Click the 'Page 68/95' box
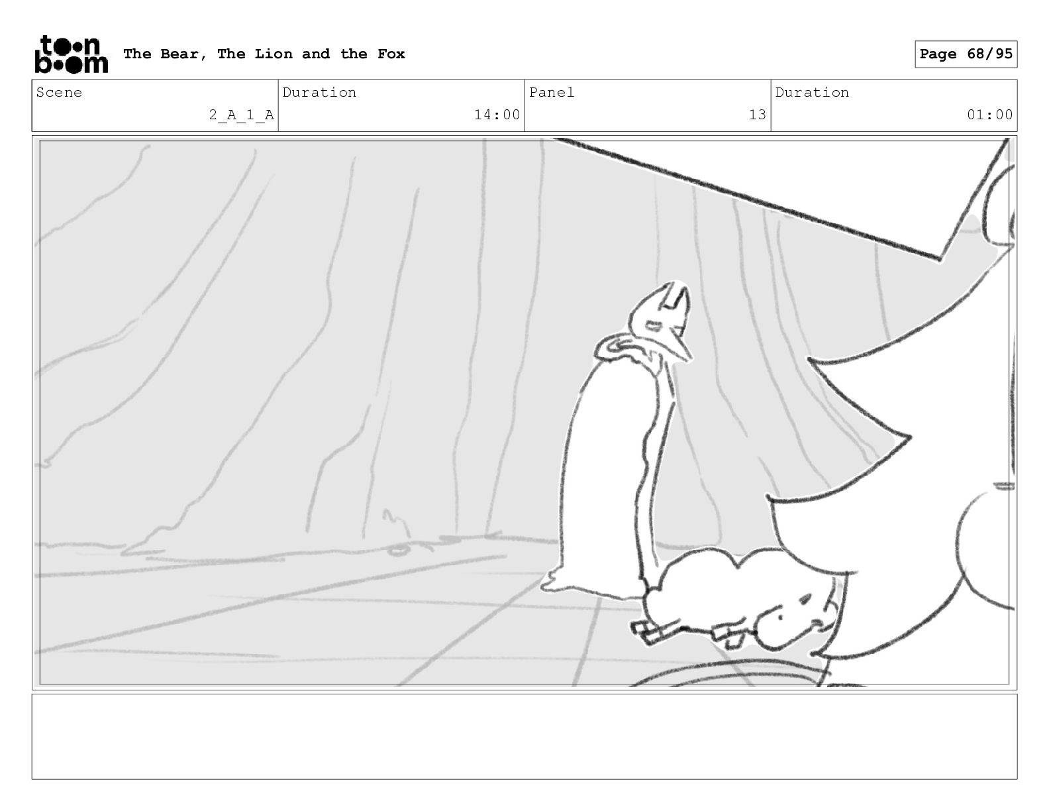 [966, 54]
